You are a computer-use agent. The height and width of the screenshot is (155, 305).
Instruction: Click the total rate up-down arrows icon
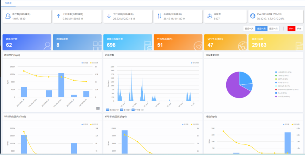(x=159, y=16)
